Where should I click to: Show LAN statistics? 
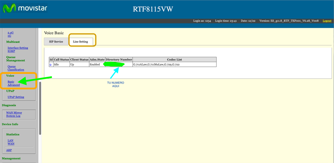[x=10, y=141]
